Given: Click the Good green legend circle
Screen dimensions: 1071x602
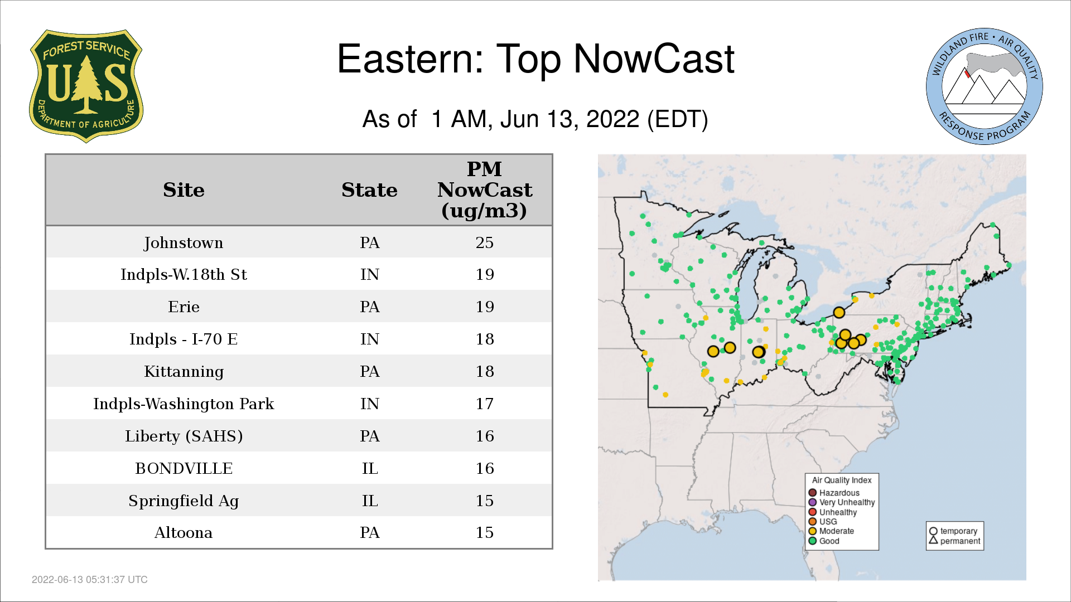Looking at the screenshot, I should tap(812, 541).
